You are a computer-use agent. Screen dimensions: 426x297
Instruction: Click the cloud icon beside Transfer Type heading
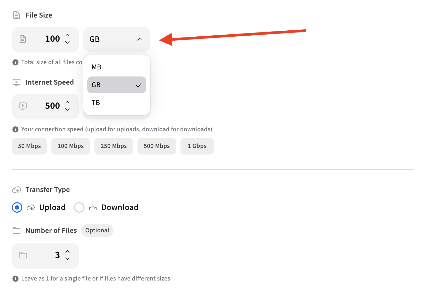17,190
